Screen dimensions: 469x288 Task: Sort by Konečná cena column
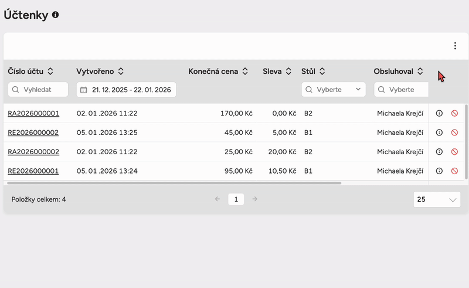pos(245,72)
